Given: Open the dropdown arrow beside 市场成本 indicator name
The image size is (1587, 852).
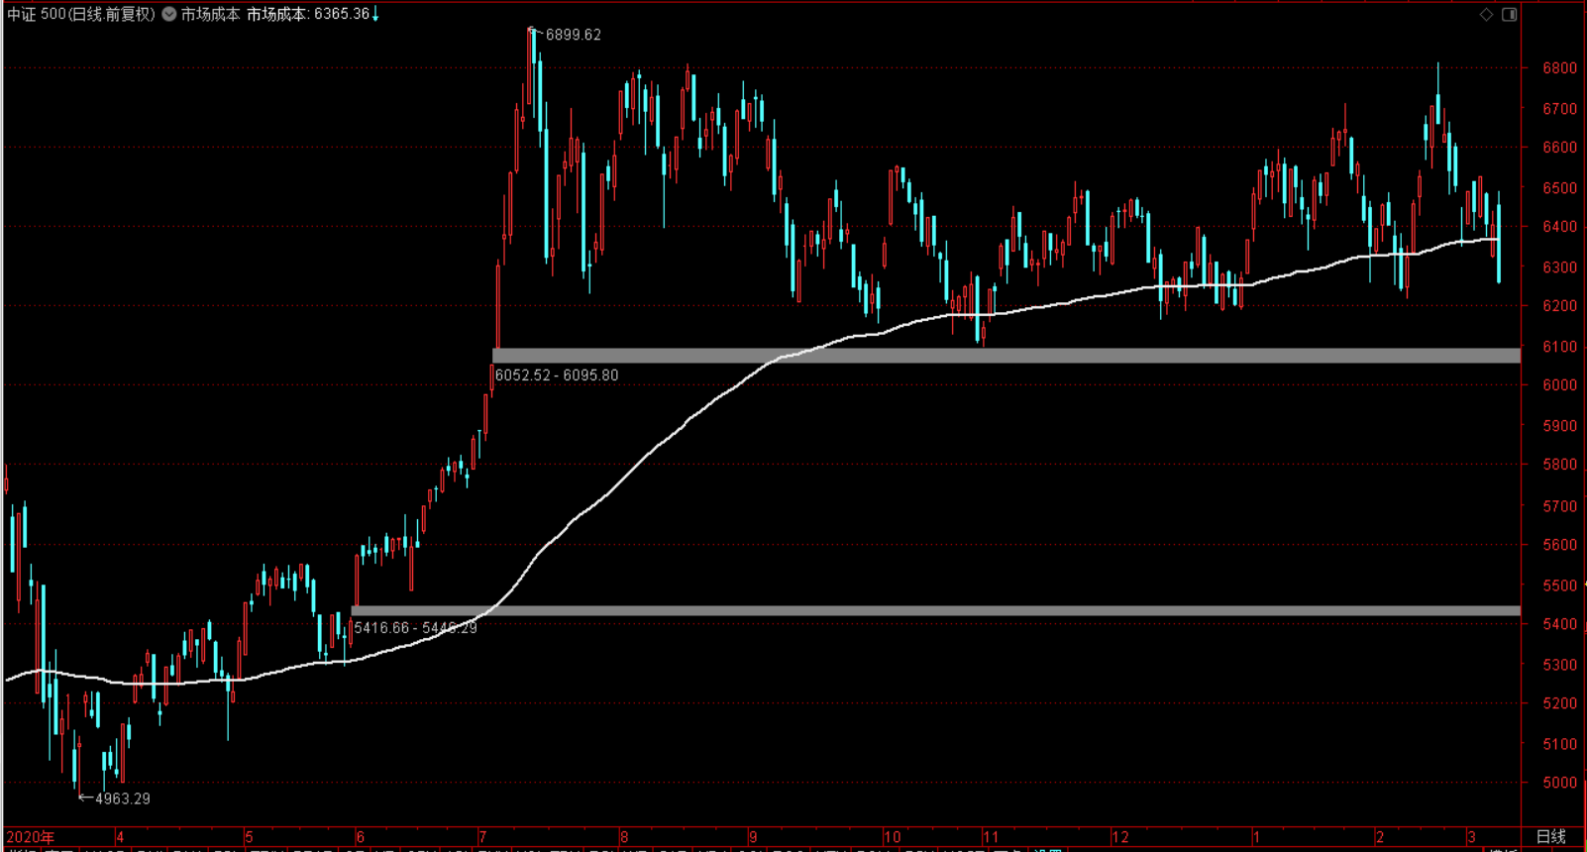Looking at the screenshot, I should 169,14.
